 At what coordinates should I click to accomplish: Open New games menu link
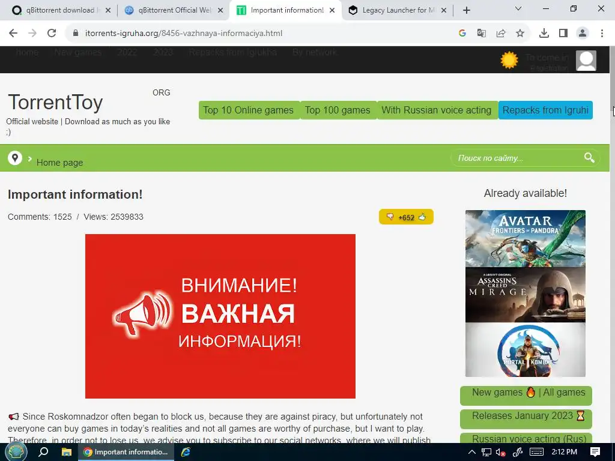pos(78,52)
